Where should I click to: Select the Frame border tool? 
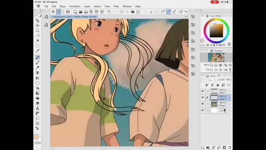click(37, 124)
